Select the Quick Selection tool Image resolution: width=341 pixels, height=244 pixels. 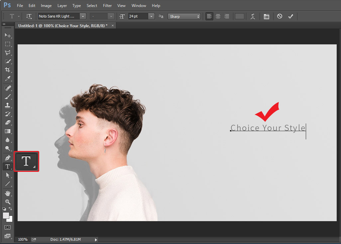point(8,61)
